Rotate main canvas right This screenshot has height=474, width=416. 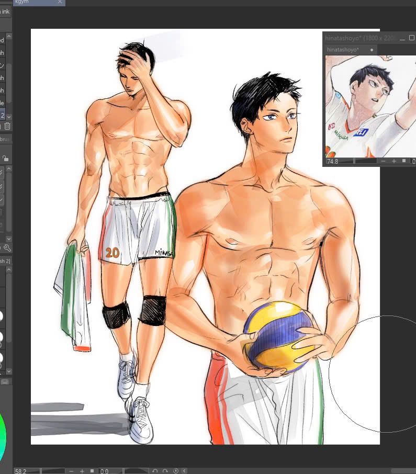coord(165,471)
